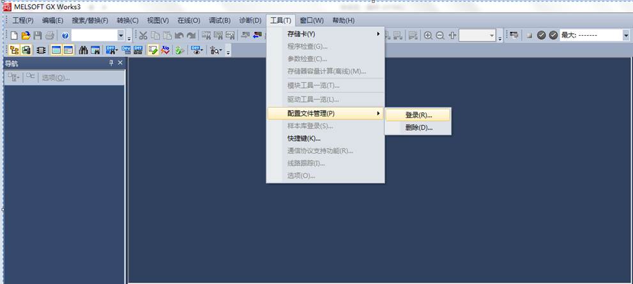Screen dimensions: 633x284
Task: Click the empty combo box beside help icon
Action: point(93,36)
